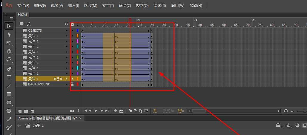
Task: Play the timeline animation
Action: [x=96, y=111]
